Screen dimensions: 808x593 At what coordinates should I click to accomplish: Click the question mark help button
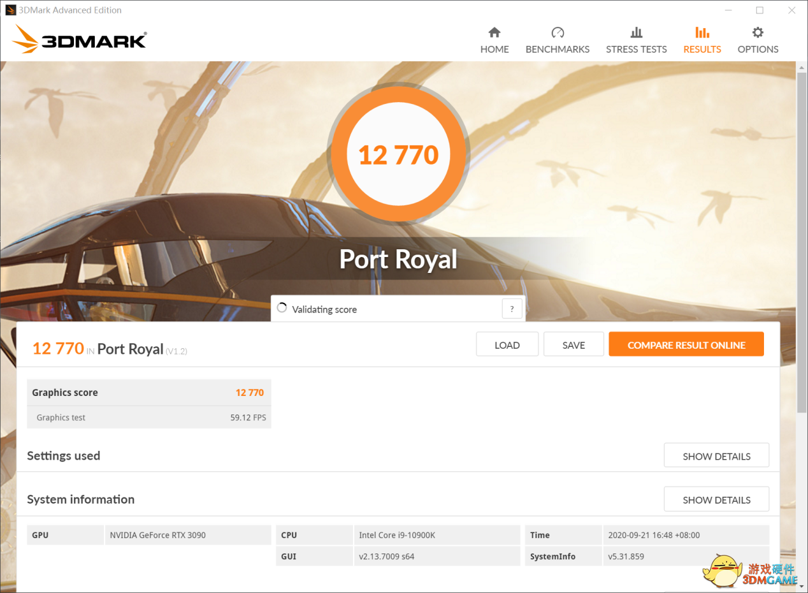click(x=512, y=309)
